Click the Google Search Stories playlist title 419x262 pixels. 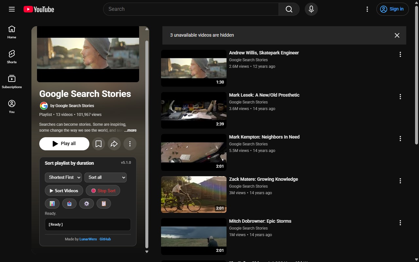point(85,94)
